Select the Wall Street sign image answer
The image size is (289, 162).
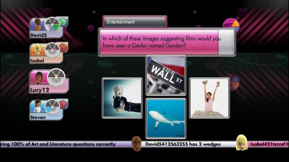point(166,75)
